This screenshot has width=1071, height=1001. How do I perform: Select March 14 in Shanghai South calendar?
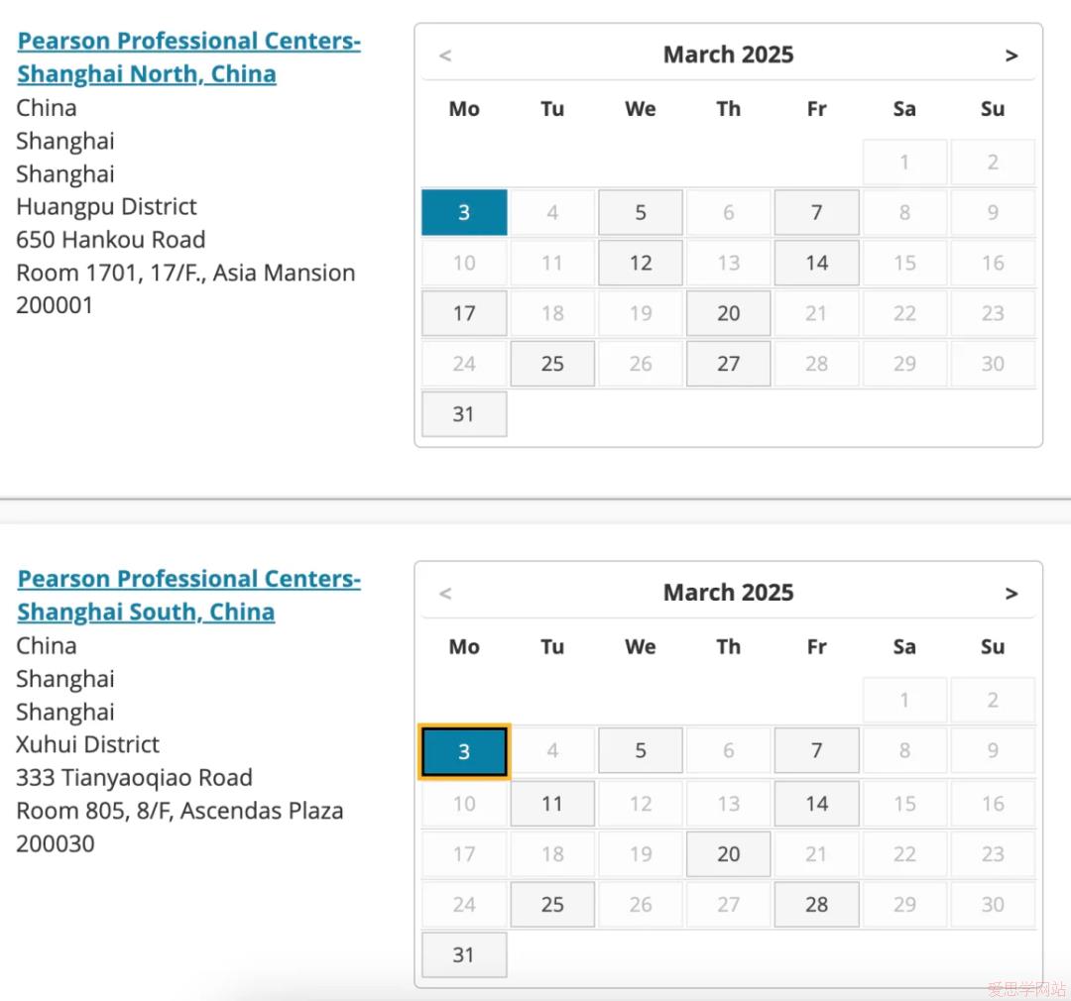coord(817,804)
